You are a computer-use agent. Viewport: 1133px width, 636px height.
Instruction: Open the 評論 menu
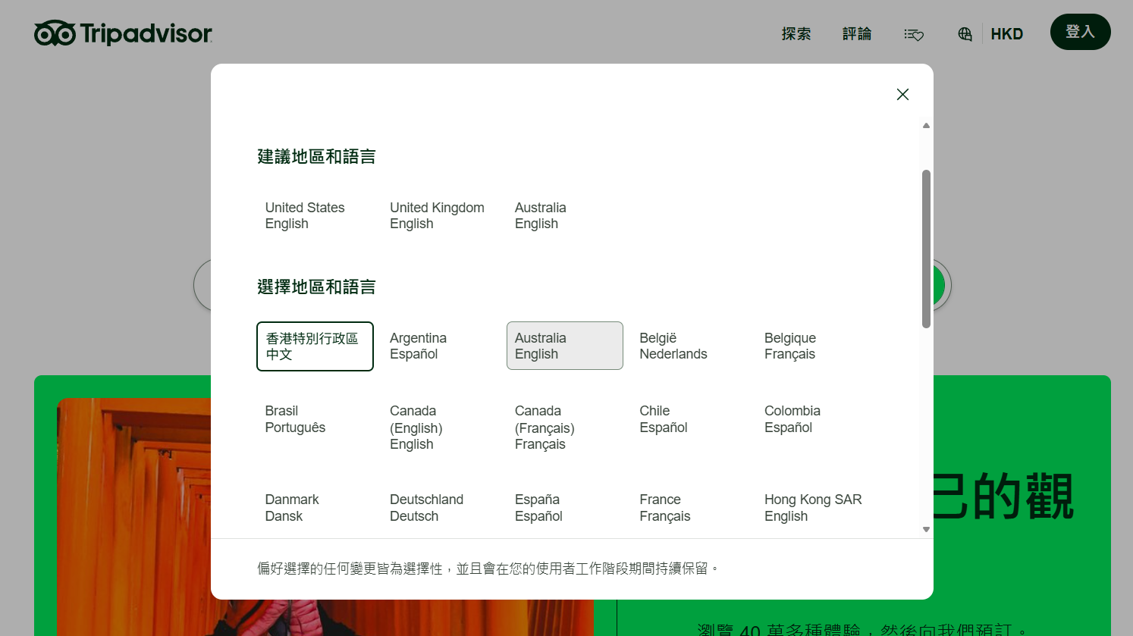pyautogui.click(x=857, y=34)
